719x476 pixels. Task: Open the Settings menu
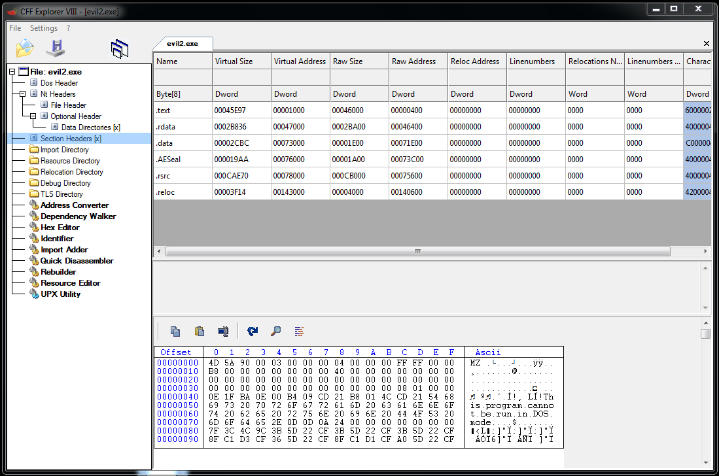pyautogui.click(x=44, y=28)
